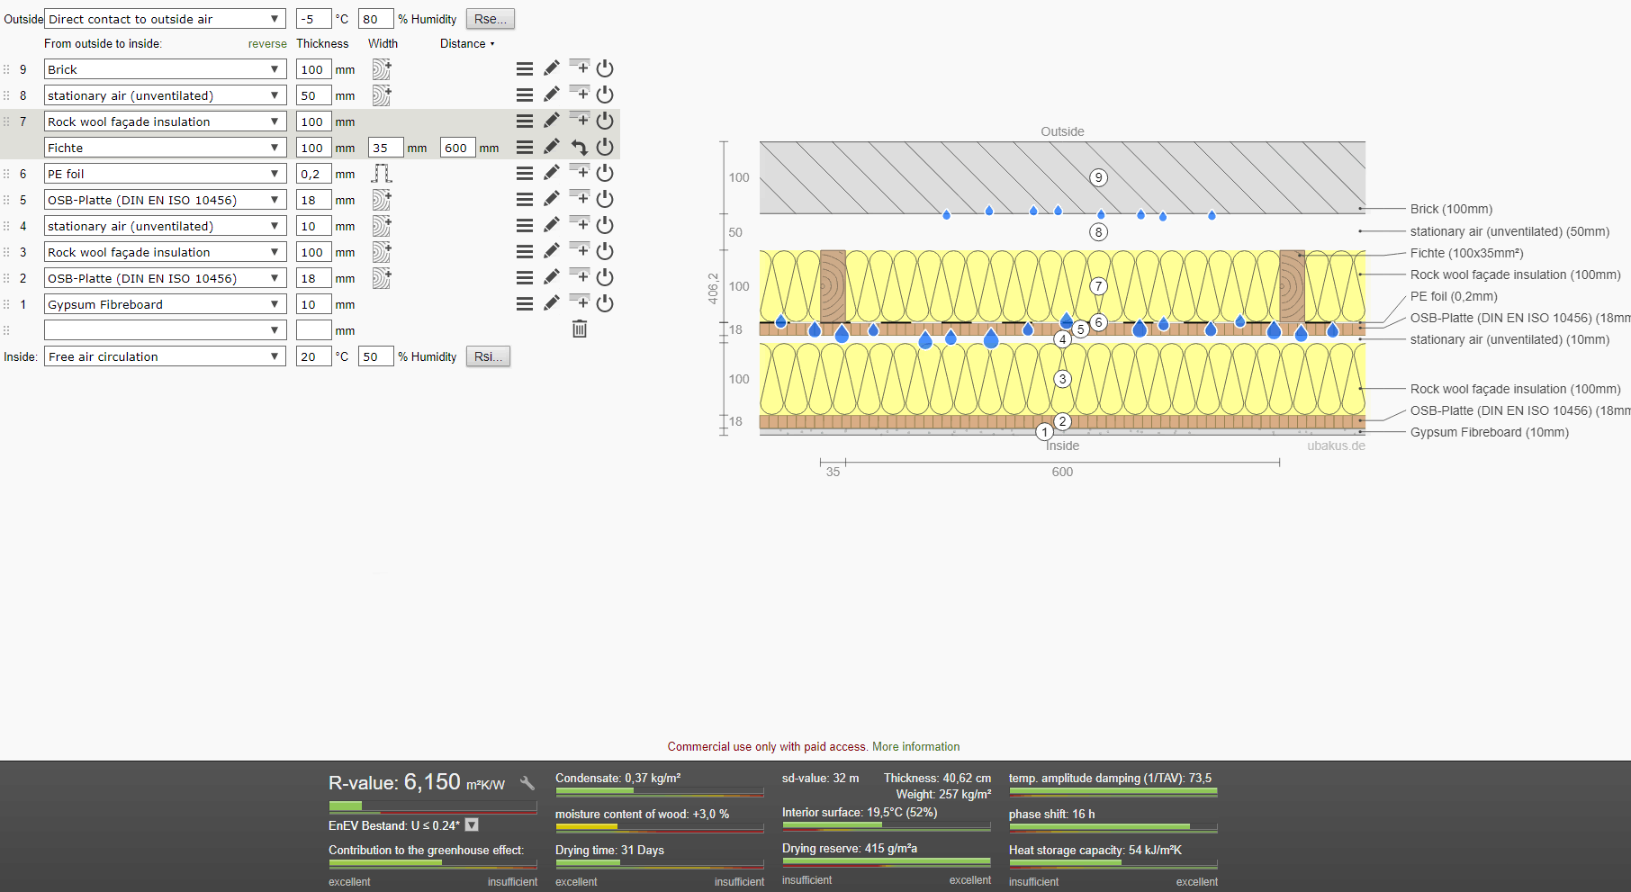Toggle power button for Fichte row
1631x892 pixels.
click(605, 147)
